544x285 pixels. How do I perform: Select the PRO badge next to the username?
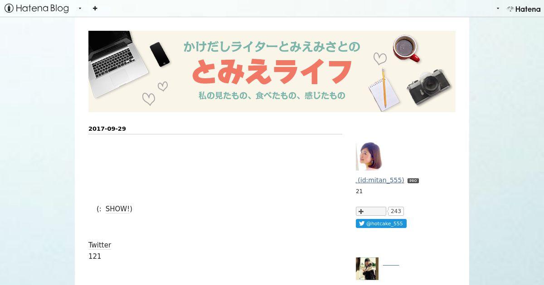[413, 180]
